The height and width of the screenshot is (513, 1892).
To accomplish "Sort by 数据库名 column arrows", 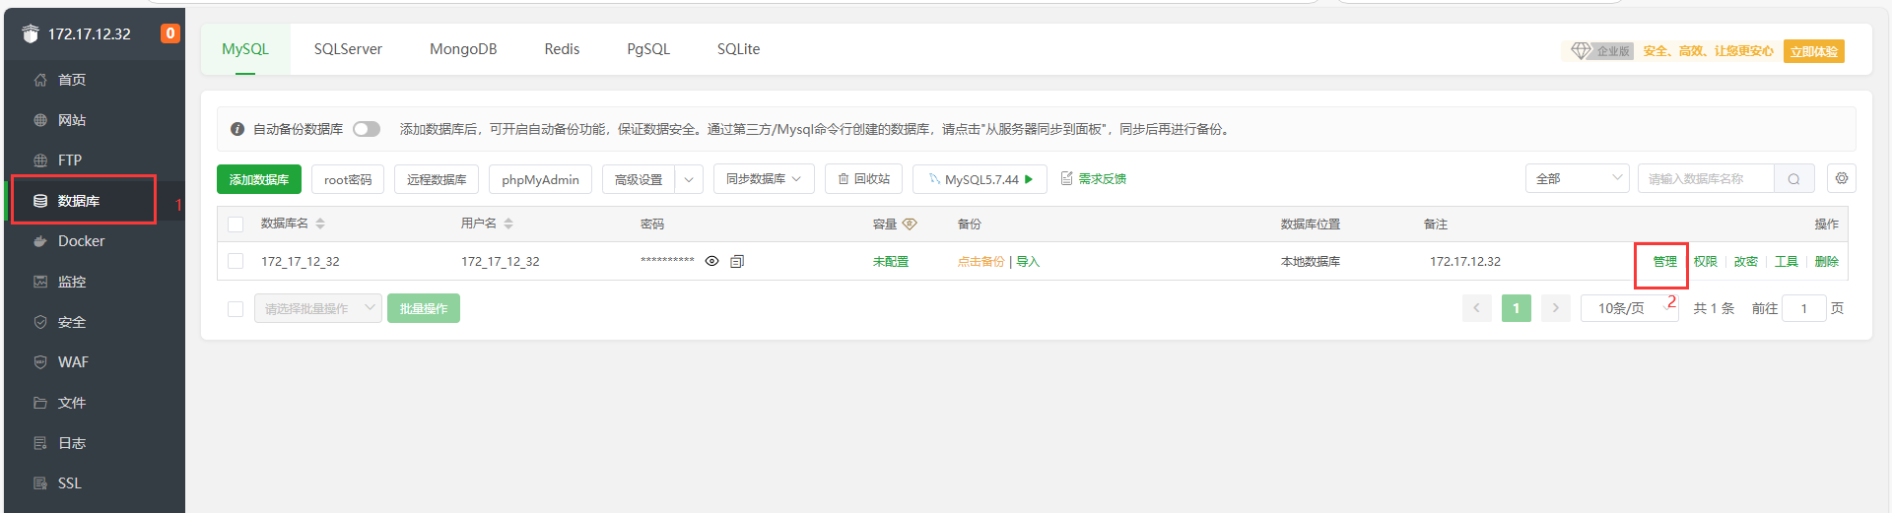I will click(x=320, y=224).
